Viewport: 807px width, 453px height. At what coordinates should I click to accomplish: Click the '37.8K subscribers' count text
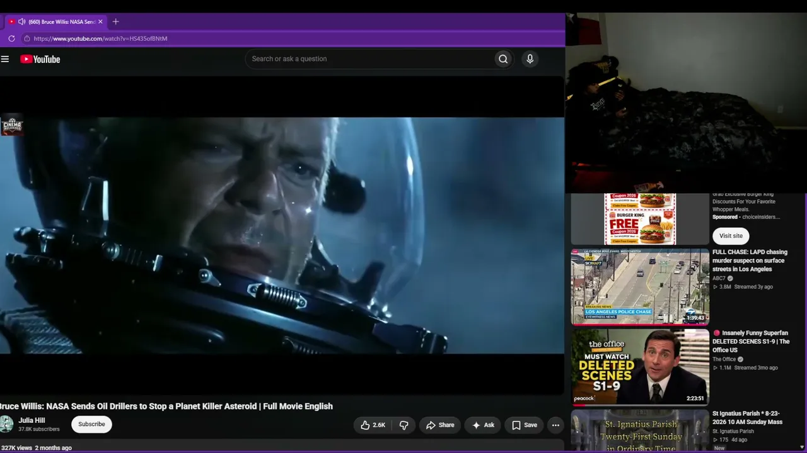[39, 429]
